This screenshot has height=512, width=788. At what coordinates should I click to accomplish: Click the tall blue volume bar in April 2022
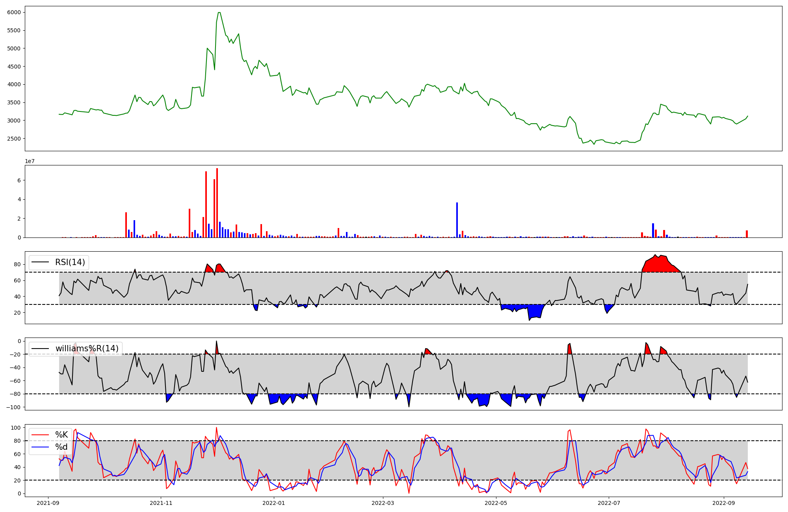tap(457, 220)
